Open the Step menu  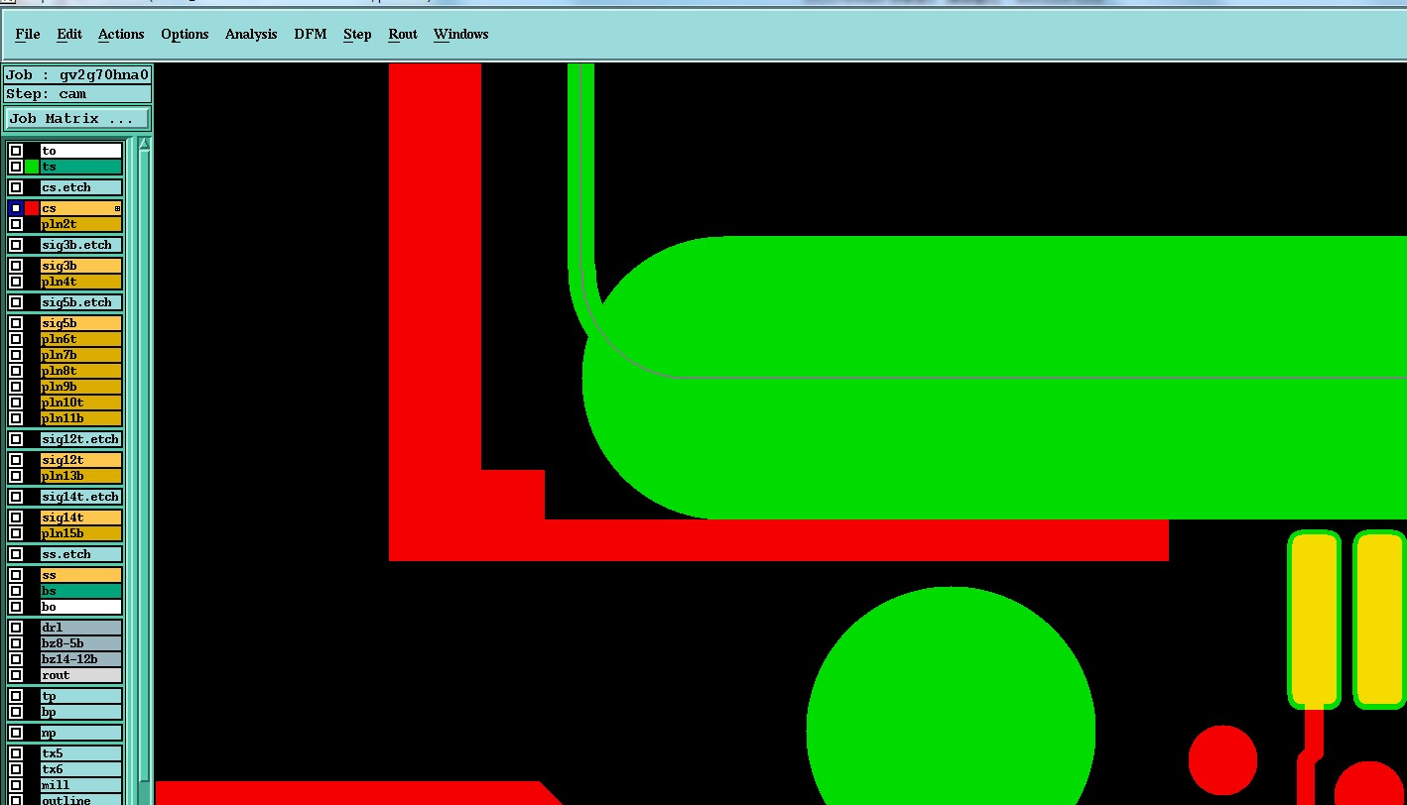tap(357, 34)
